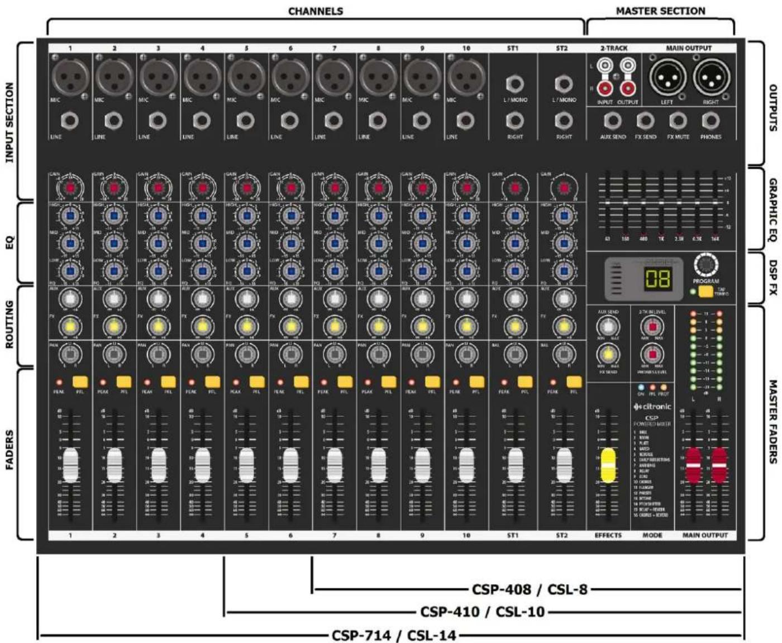Toggle the channel 1 PFL button
Image resolution: width=782 pixels, height=643 pixels.
click(x=80, y=382)
